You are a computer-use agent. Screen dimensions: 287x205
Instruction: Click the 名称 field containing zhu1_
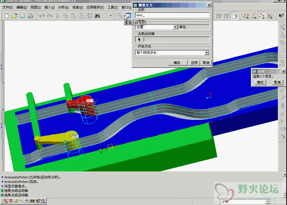click(x=172, y=15)
